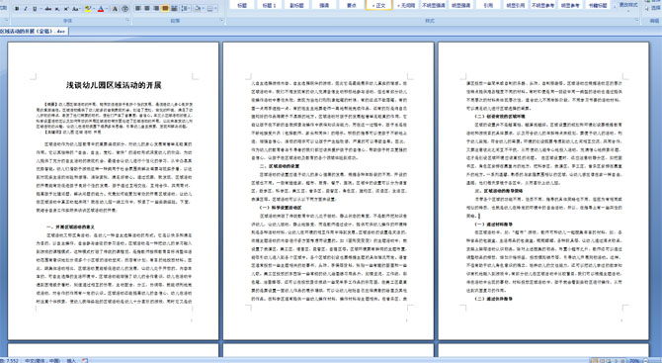Toggle strikethrough text formatting
This screenshot has width=662, height=363.
pyautogui.click(x=48, y=9)
